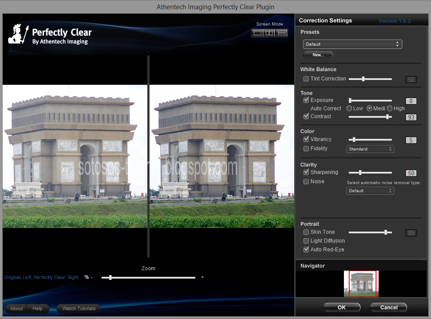This screenshot has height=319, width=431.
Task: Click the Cancel button
Action: coord(389,308)
